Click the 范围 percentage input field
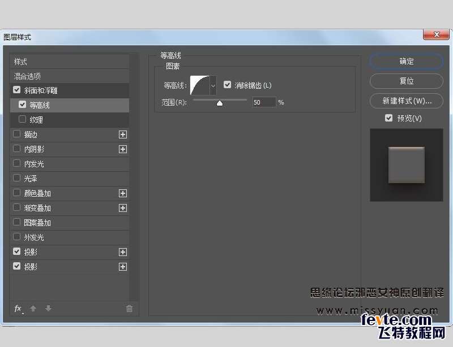453x347 pixels. 264,102
